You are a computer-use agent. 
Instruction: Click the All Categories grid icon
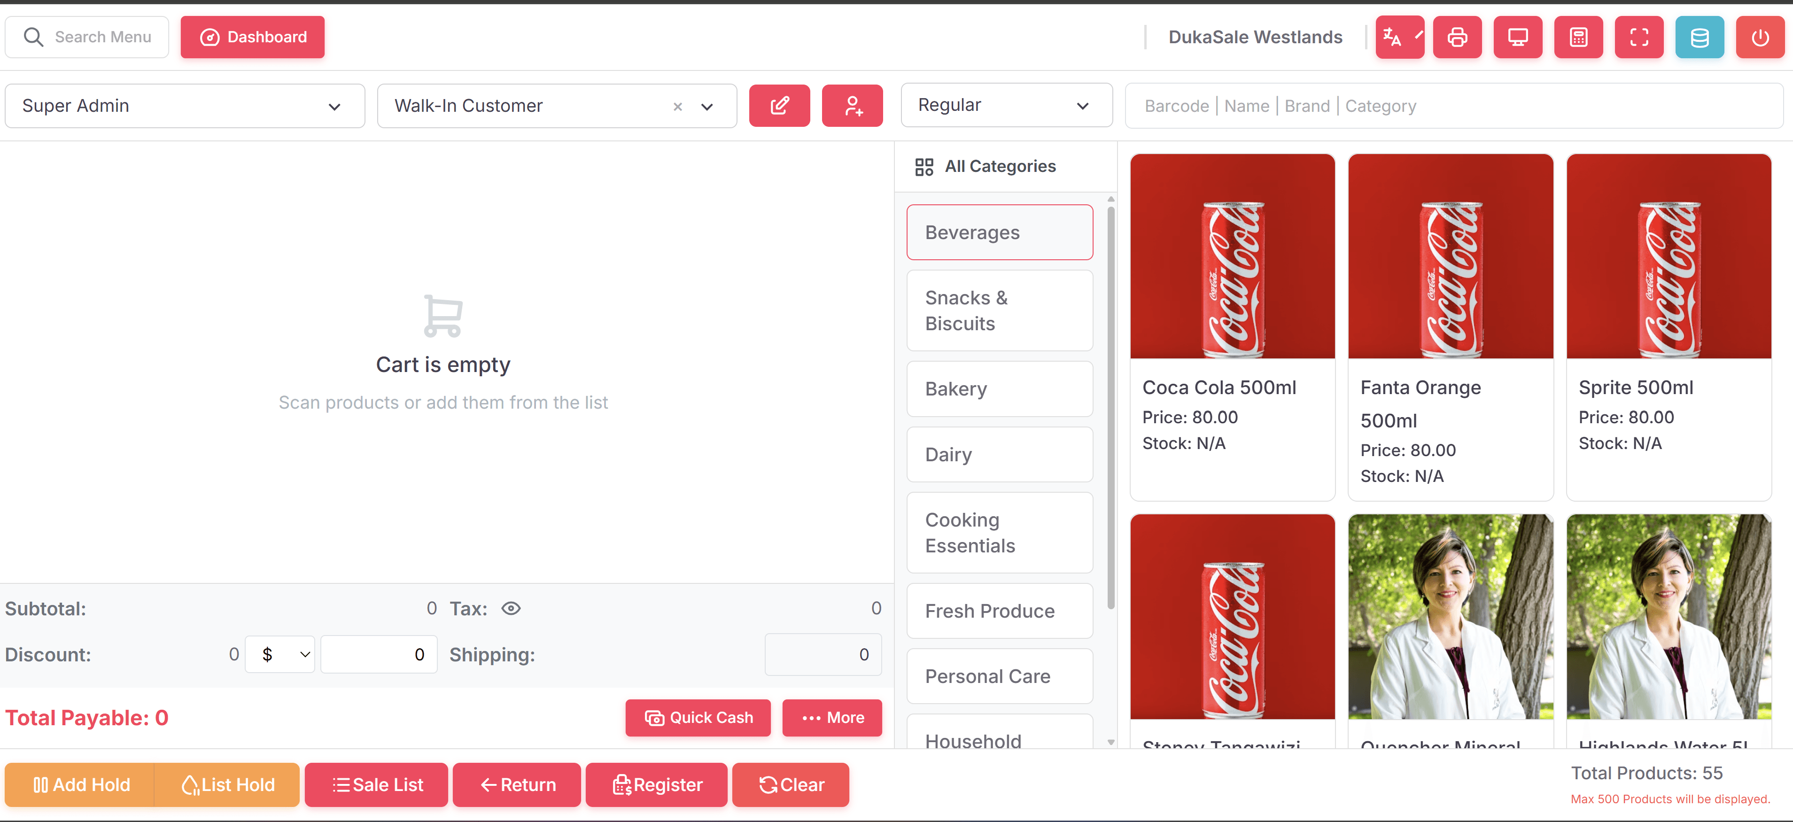point(924,166)
